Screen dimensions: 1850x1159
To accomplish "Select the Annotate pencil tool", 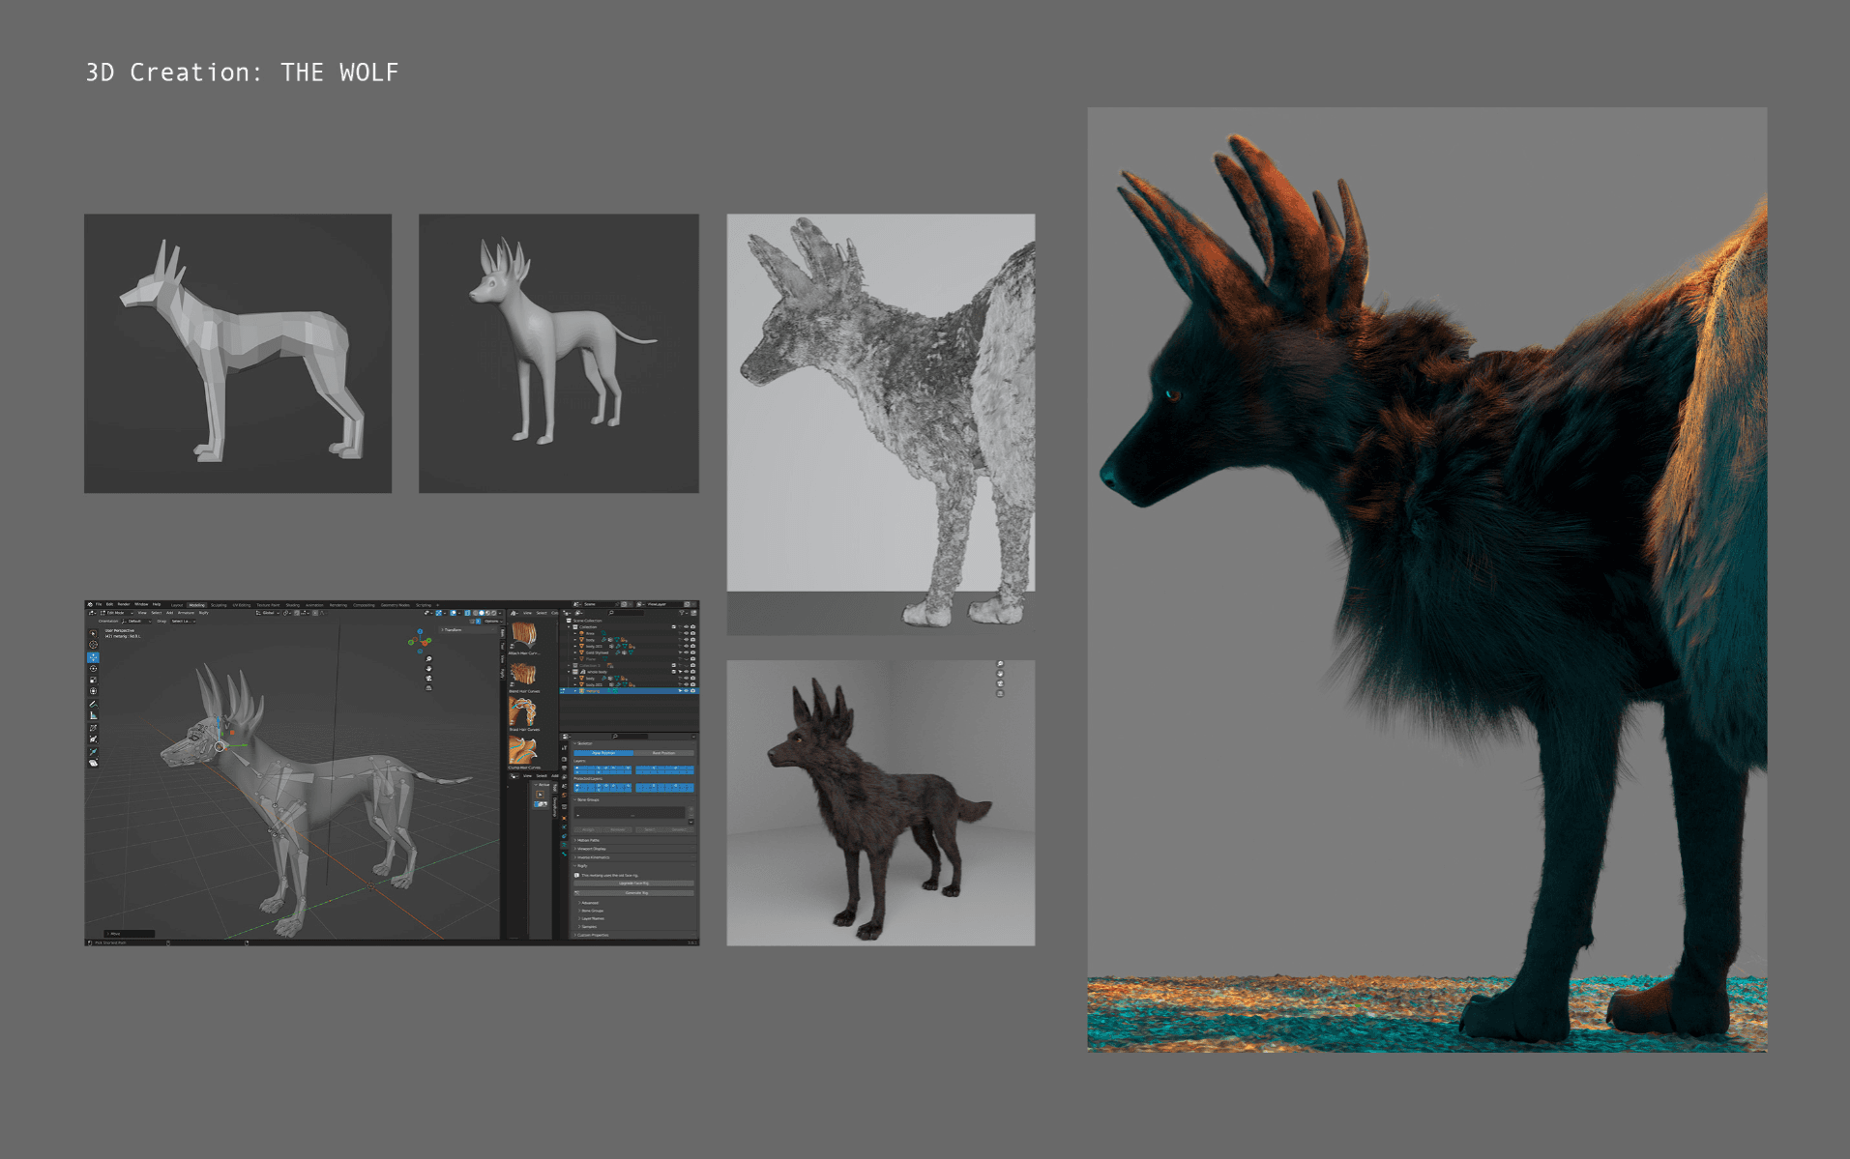I will pos(93,704).
